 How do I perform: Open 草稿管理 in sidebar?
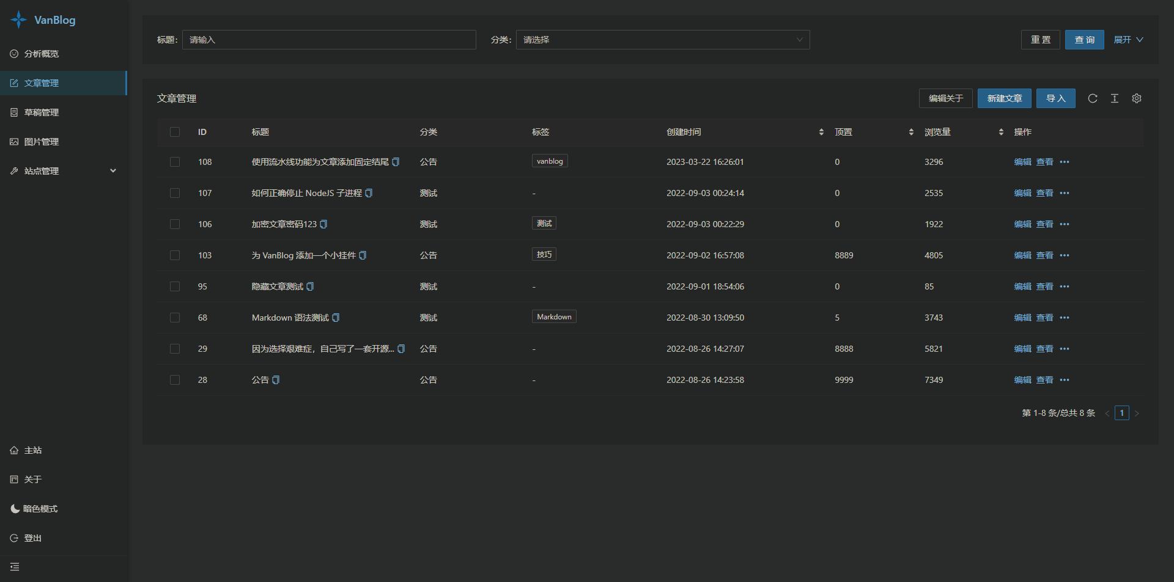pyautogui.click(x=64, y=112)
